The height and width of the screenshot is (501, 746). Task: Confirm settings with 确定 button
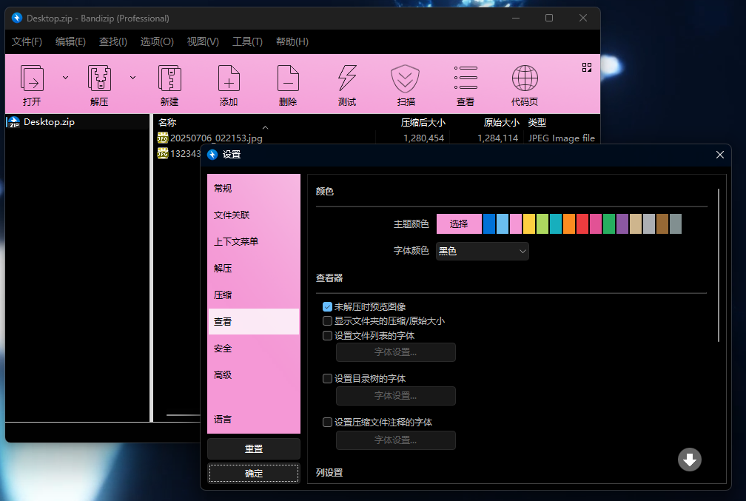pos(253,473)
